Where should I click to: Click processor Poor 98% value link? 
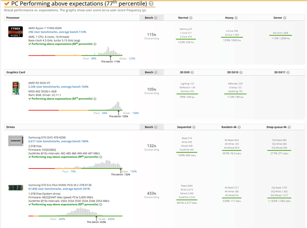pos(94,59)
